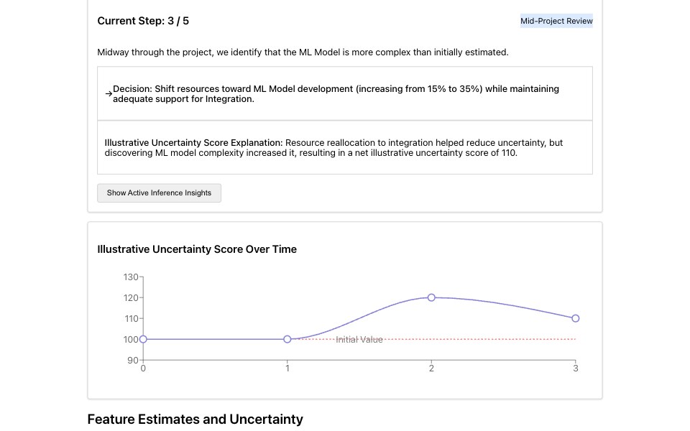Screen dimensions: 690x431
Task: Click the 120 y-axis tick label
Action: tap(131, 297)
